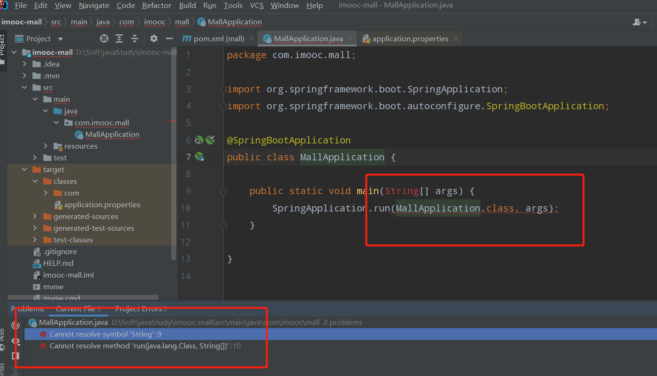The height and width of the screenshot is (376, 657).
Task: Fold the import block marker on line 3
Action: (223, 89)
